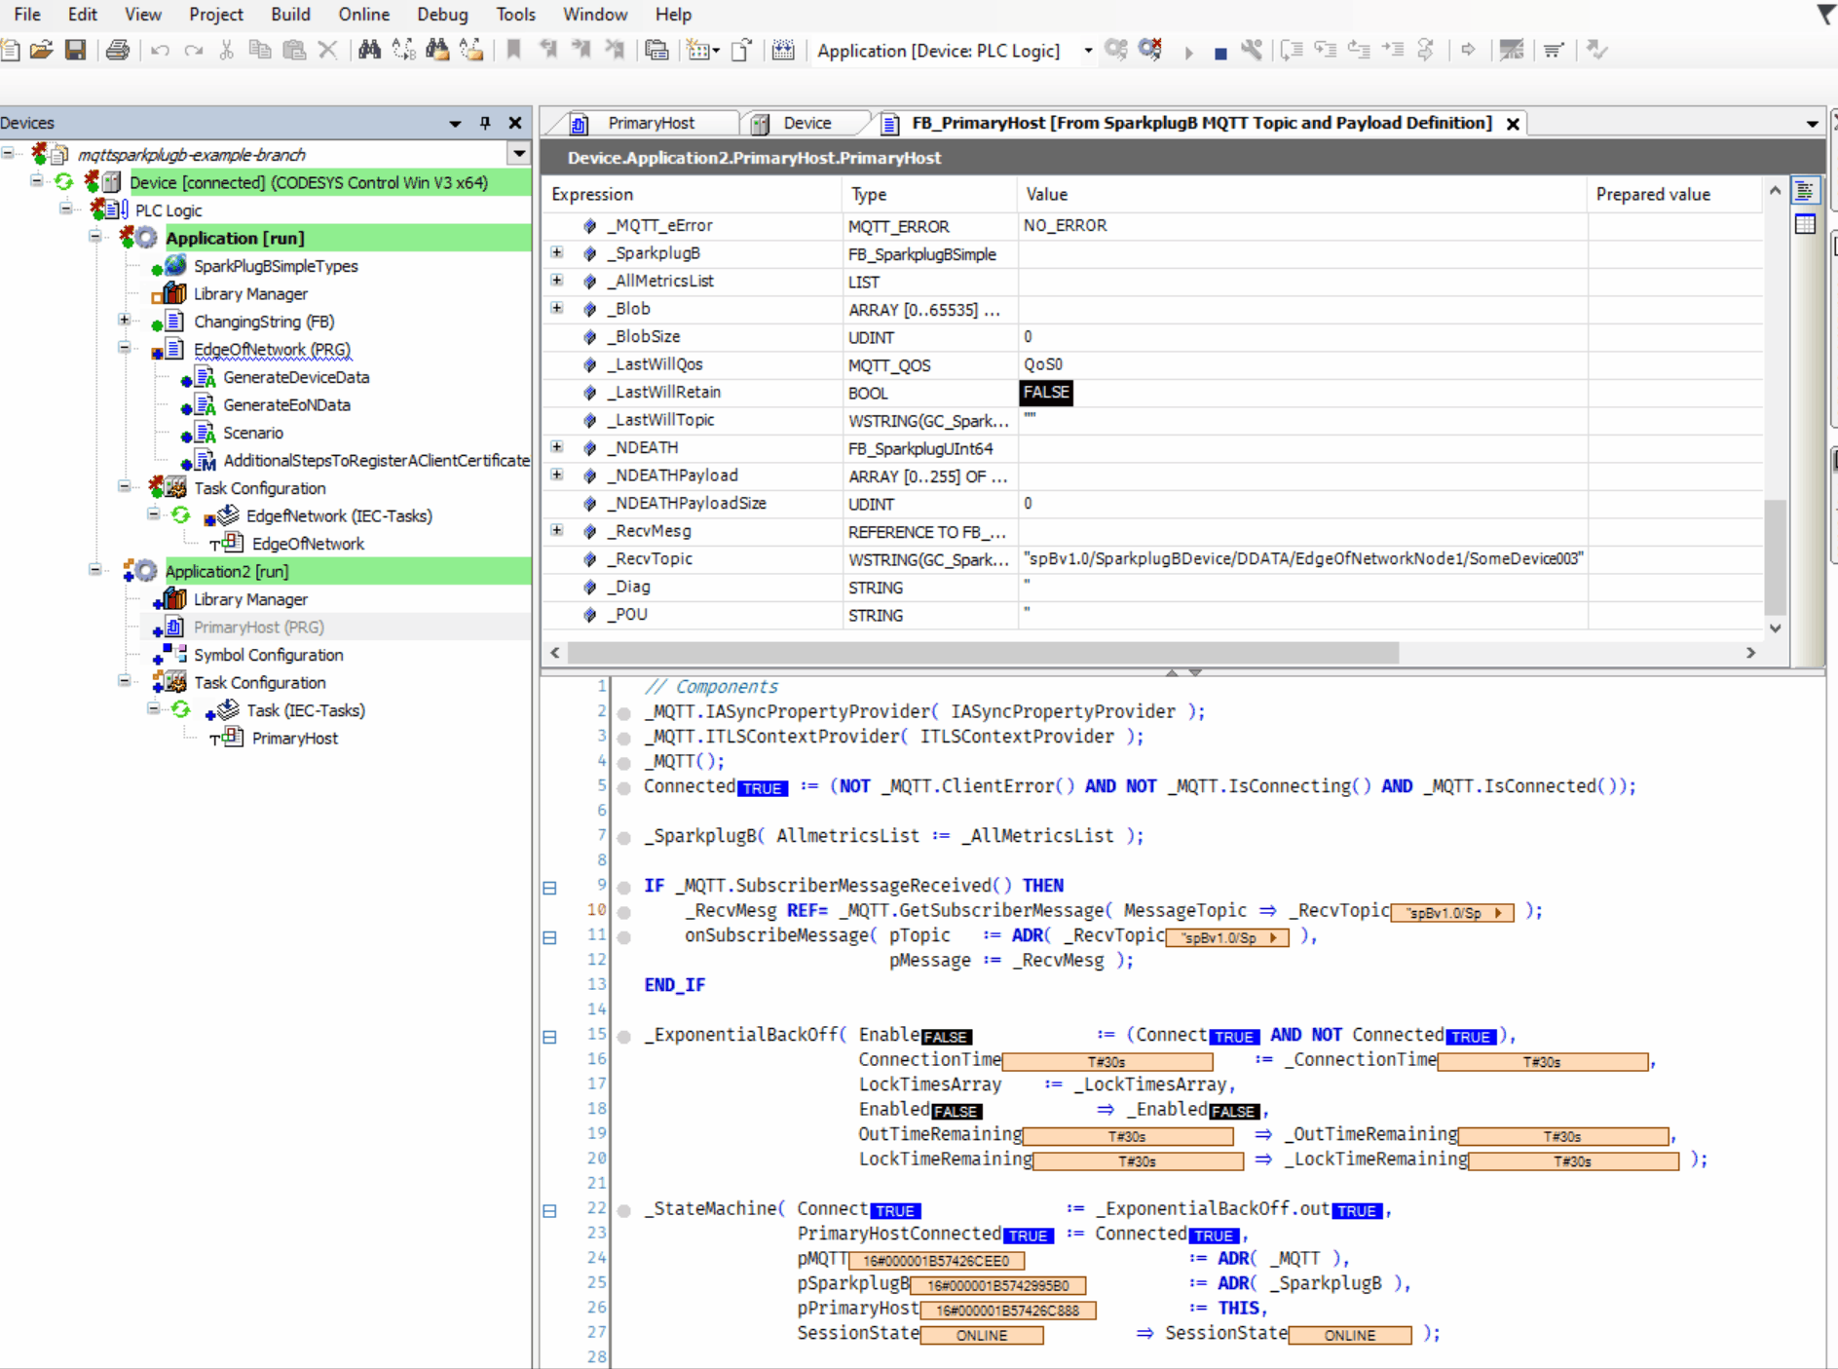The width and height of the screenshot is (1838, 1369).
Task: Click the wrench icon in the toolbar
Action: [x=1252, y=50]
